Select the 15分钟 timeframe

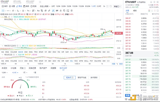click(81, 6)
